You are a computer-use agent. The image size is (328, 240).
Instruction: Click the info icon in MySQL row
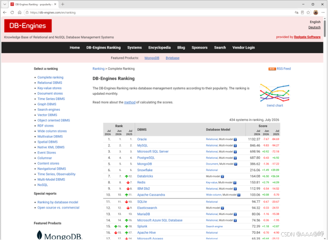[236, 146]
